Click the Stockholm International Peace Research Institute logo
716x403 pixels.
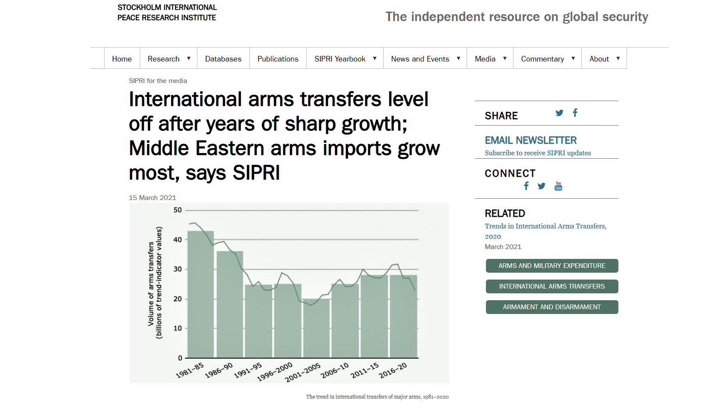[167, 12]
